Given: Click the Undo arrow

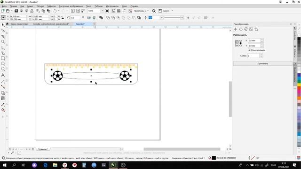Looking at the screenshot, I should (x=55, y=11).
